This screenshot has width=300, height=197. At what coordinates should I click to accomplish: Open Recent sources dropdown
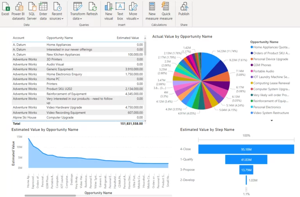coord(56,11)
